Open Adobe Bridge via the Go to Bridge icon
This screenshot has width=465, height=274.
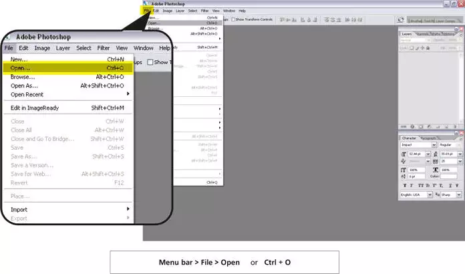pyautogui.click(x=400, y=20)
